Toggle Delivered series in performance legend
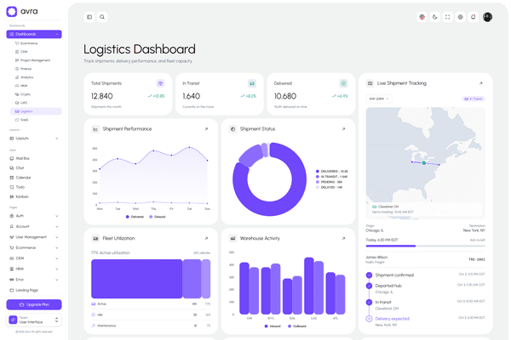The width and height of the screenshot is (511, 340). coord(135,217)
